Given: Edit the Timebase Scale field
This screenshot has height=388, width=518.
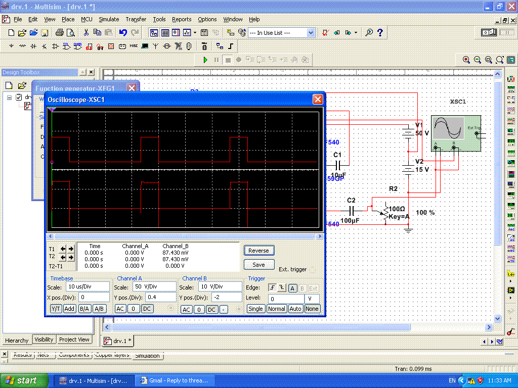Looking at the screenshot, I should [x=88, y=286].
